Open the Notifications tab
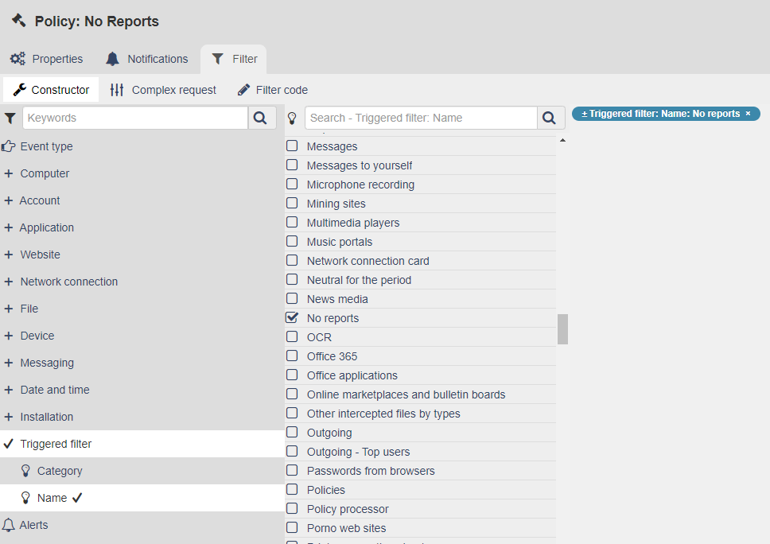 [147, 59]
